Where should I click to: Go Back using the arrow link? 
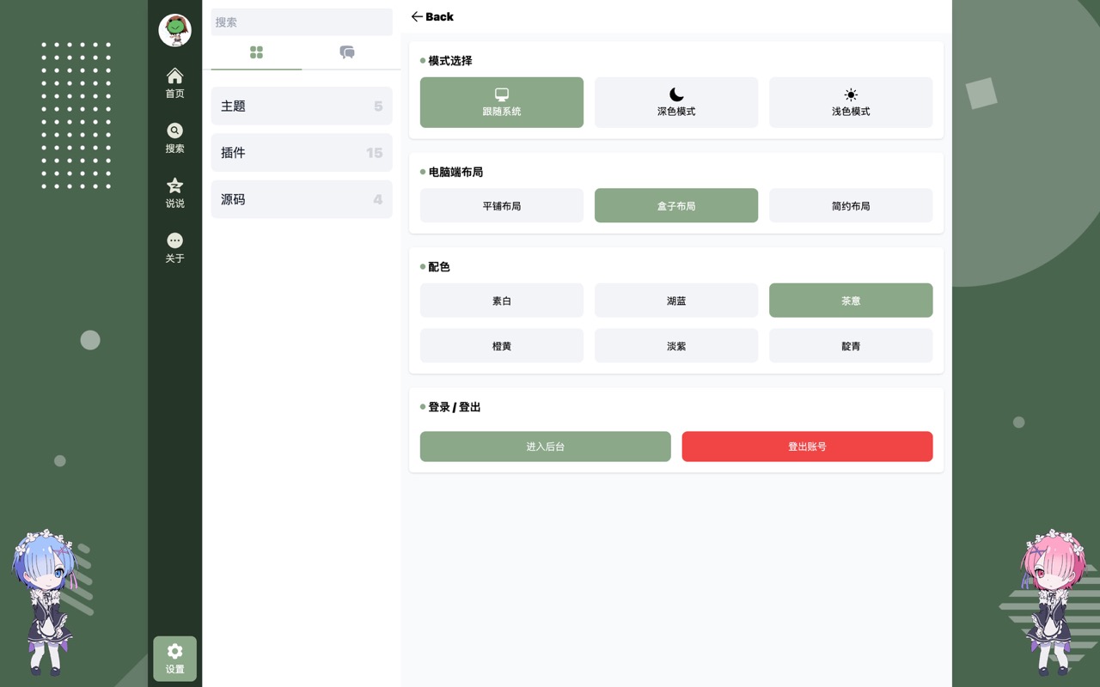(x=432, y=16)
